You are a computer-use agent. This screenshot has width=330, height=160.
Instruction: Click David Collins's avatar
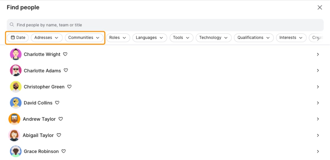tap(16, 103)
